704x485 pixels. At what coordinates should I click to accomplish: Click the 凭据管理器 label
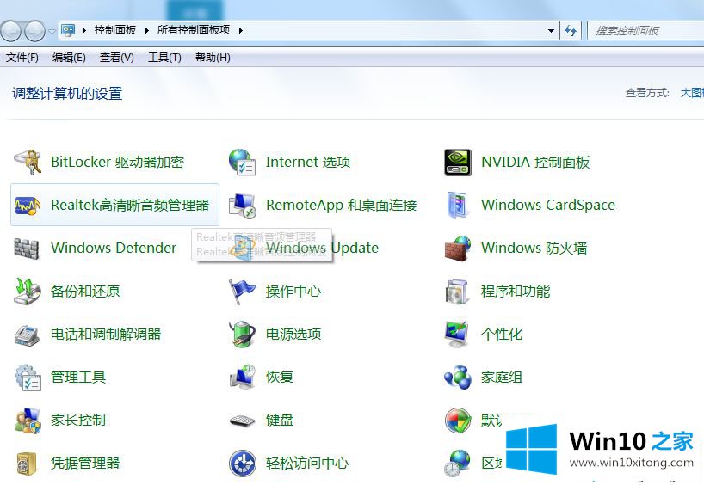(x=85, y=463)
